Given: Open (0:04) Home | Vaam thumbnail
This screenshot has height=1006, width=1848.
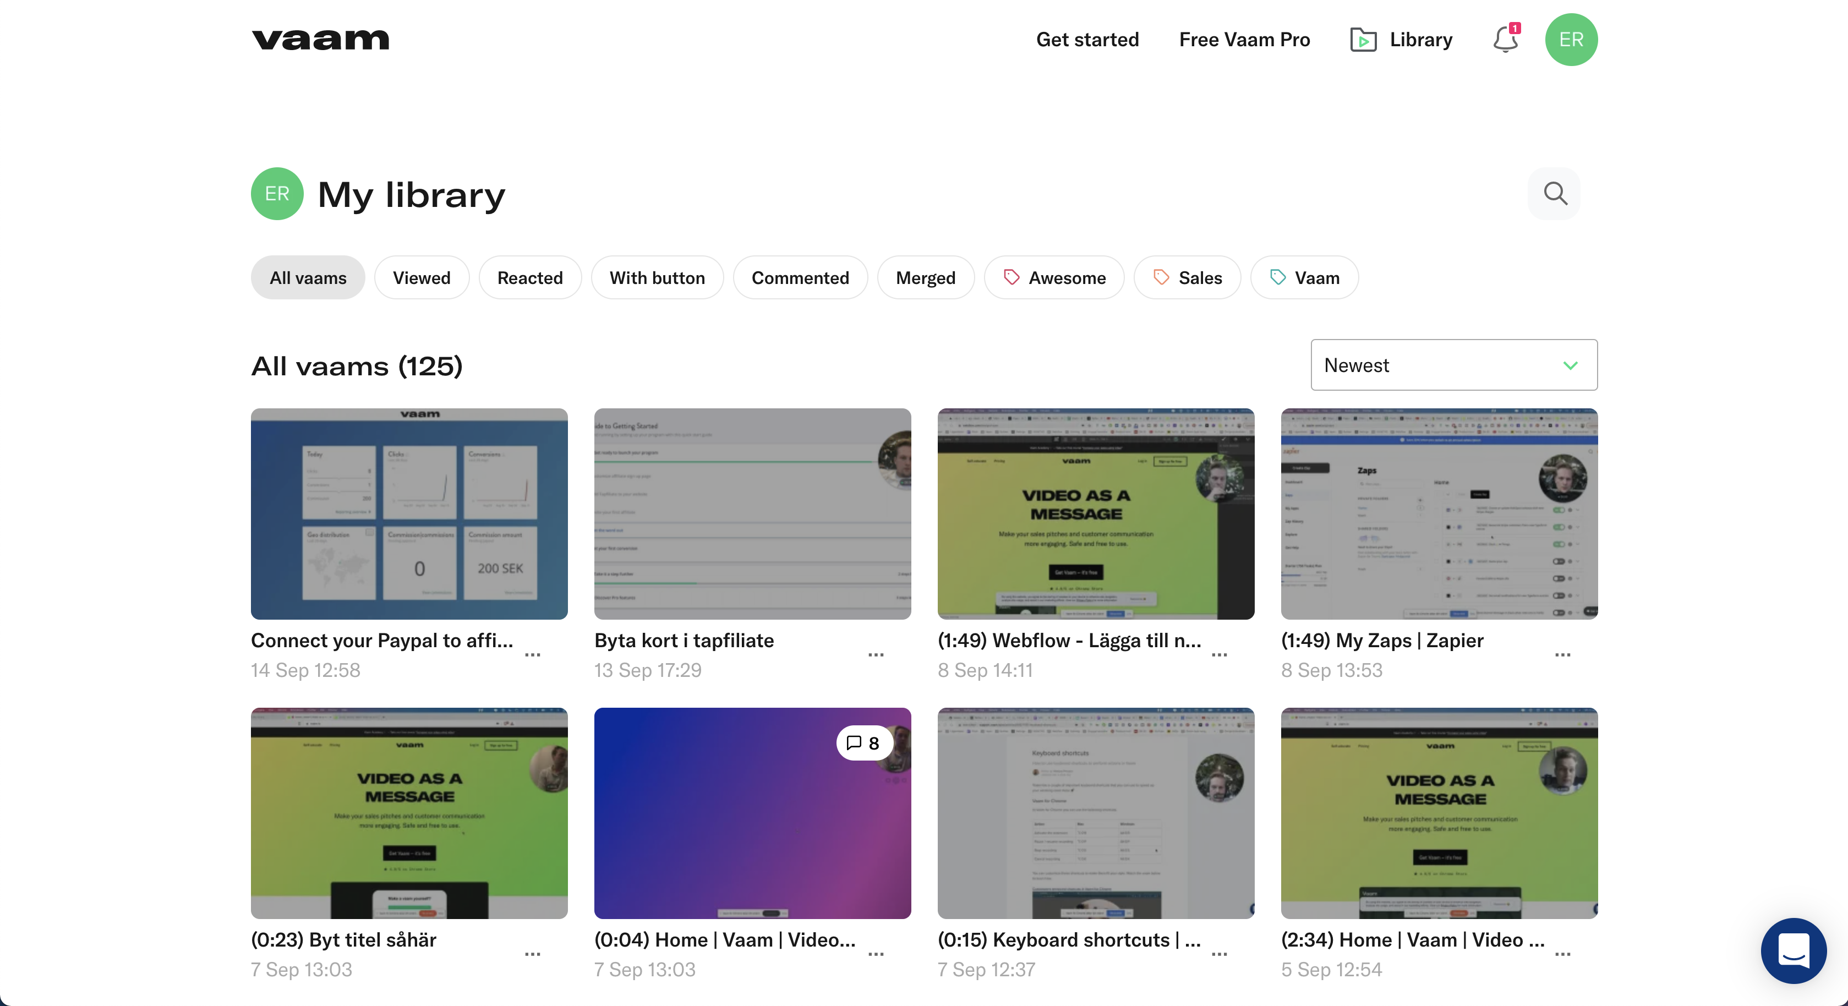Looking at the screenshot, I should (752, 813).
